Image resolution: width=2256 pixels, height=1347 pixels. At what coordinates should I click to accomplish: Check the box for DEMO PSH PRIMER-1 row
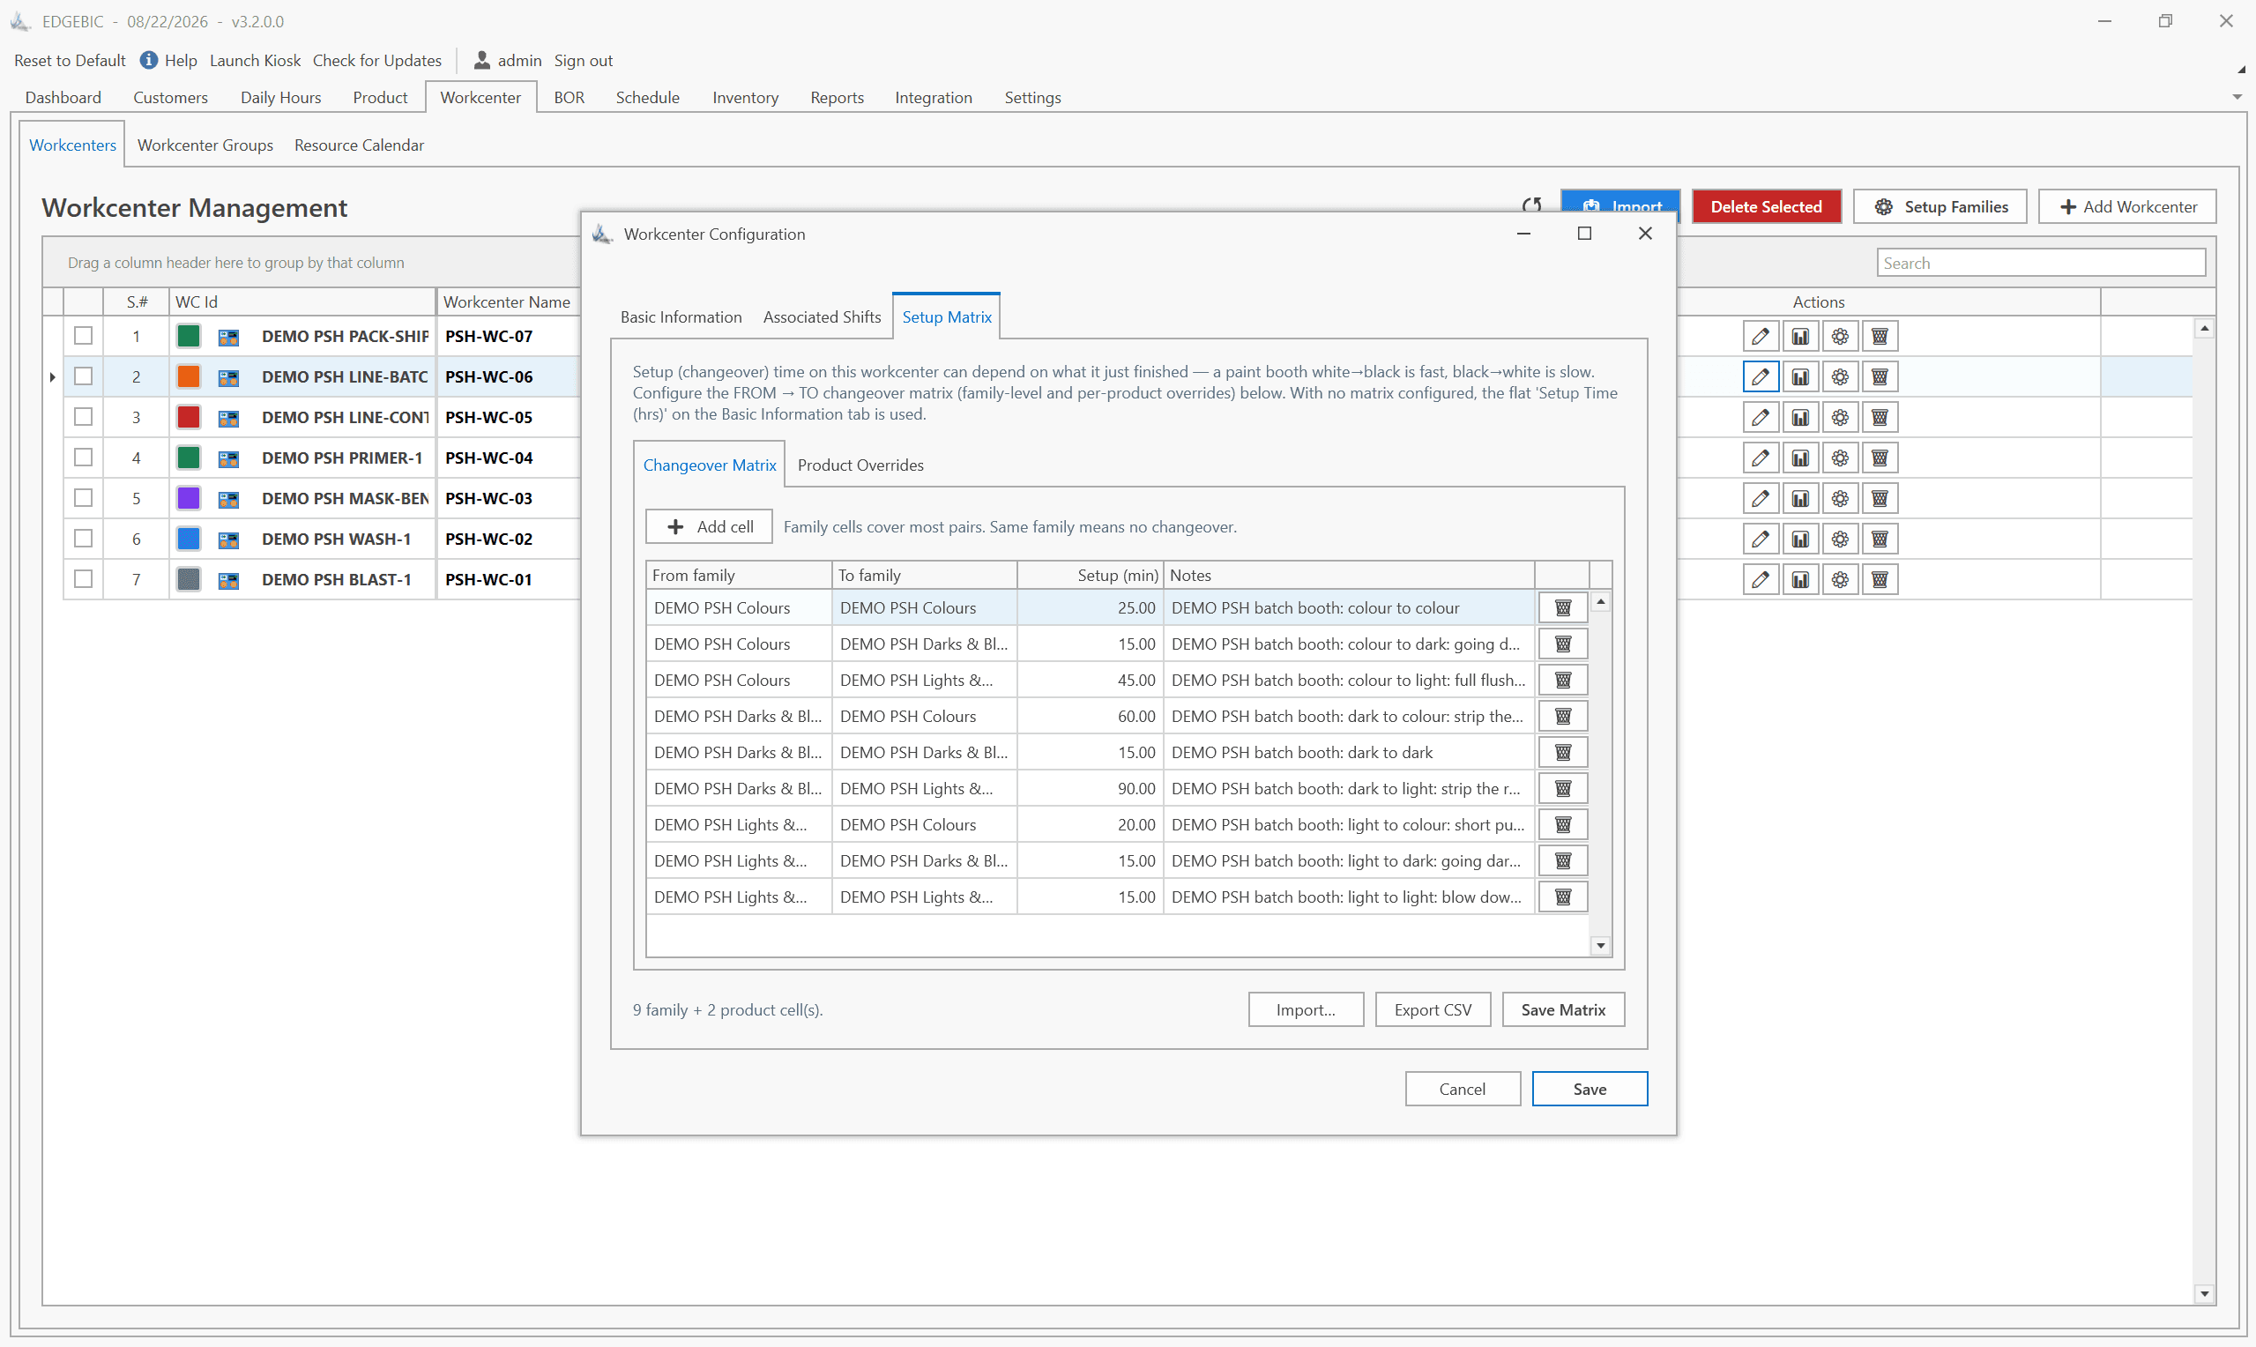pyautogui.click(x=84, y=458)
